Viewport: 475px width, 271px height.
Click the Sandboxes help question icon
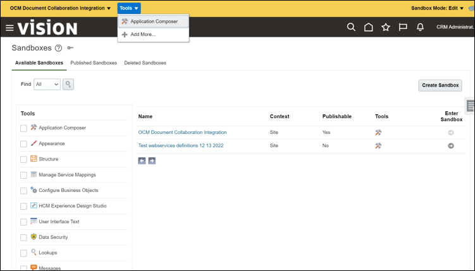click(x=58, y=48)
